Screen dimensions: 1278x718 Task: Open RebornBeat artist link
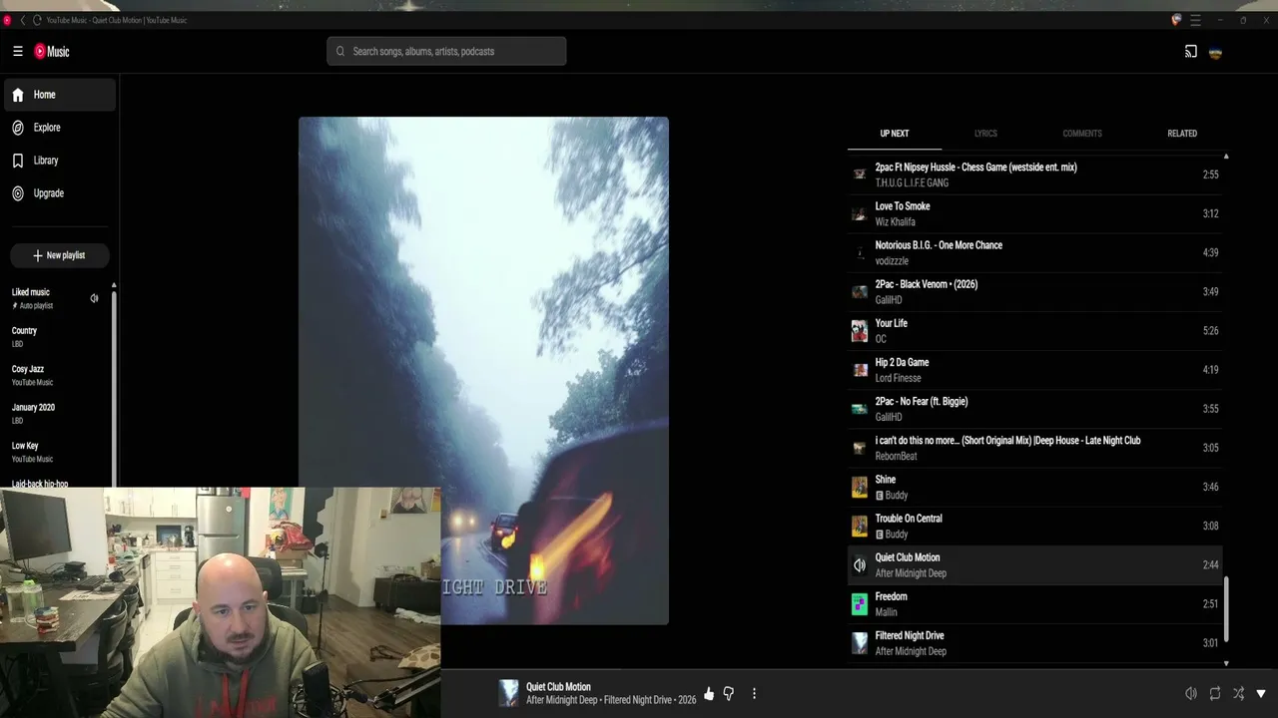coord(896,457)
